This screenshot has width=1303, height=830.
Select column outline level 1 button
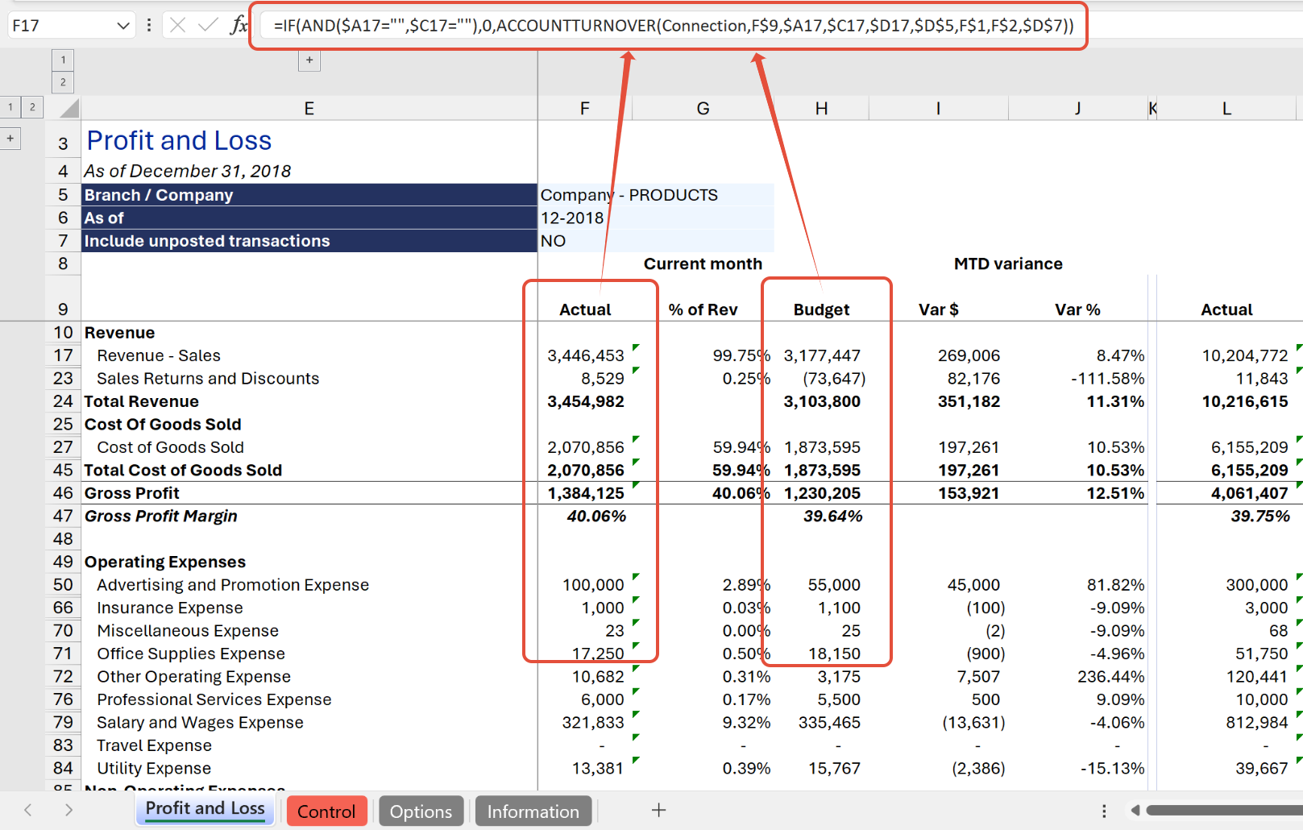[63, 60]
